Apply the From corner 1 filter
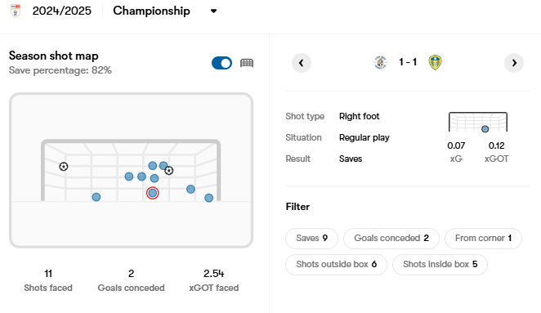541x313 pixels. 483,238
